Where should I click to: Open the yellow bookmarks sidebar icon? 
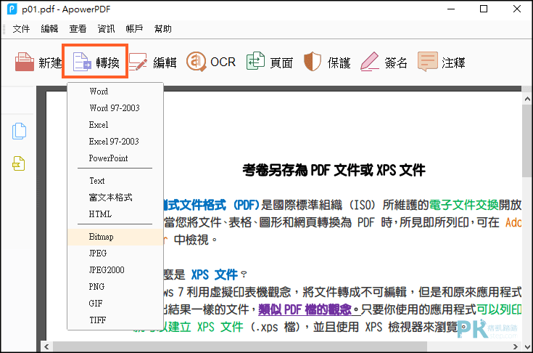pos(19,163)
